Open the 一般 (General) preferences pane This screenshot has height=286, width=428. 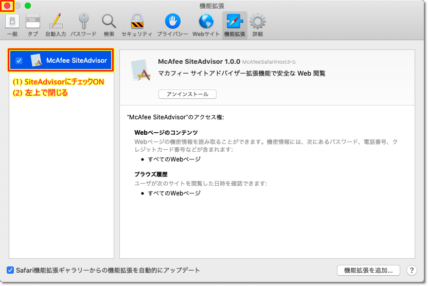click(12, 25)
